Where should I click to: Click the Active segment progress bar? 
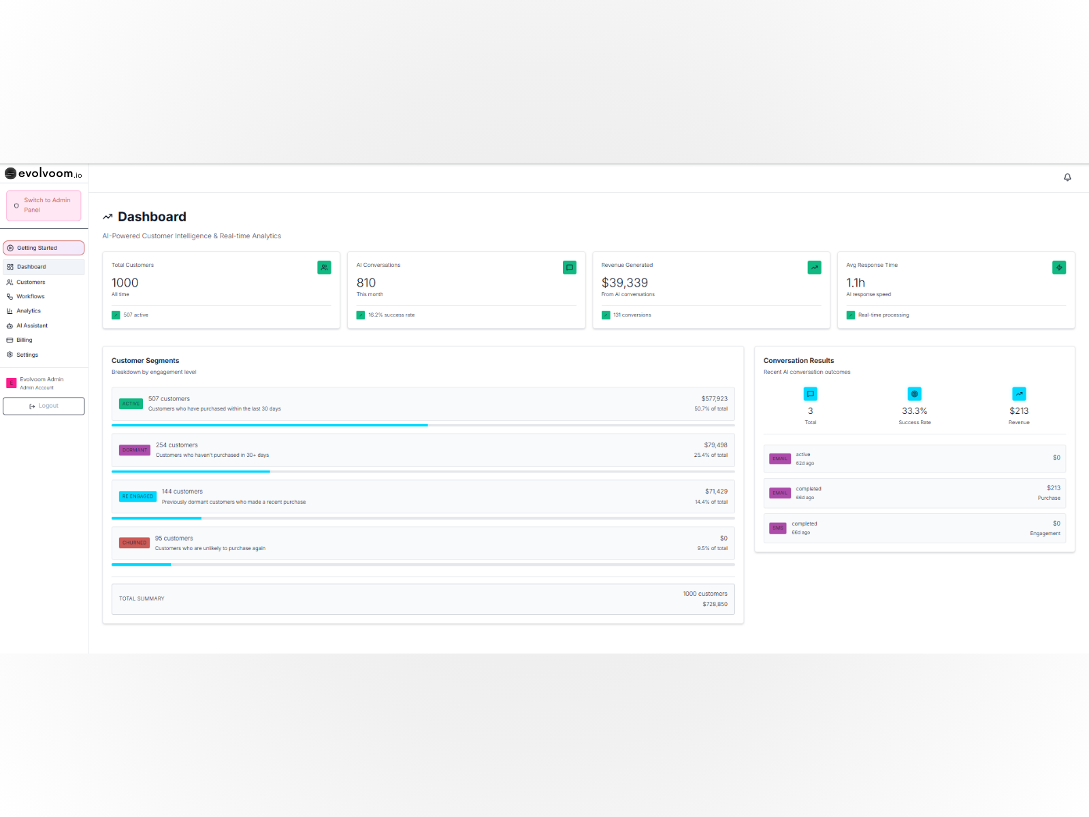[423, 426]
